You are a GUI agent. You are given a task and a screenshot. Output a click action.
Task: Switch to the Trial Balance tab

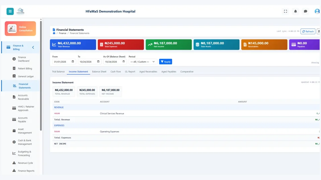58,72
